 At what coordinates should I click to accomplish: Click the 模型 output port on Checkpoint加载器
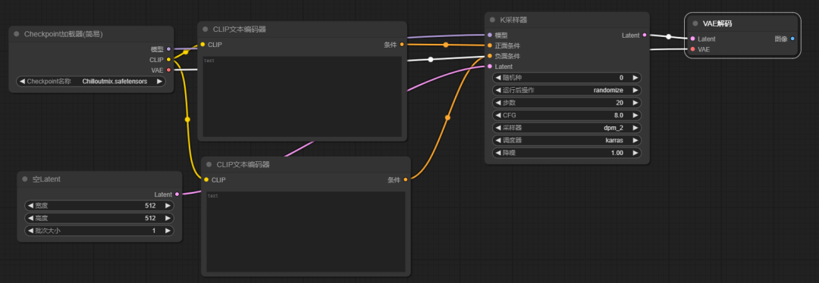pos(168,49)
